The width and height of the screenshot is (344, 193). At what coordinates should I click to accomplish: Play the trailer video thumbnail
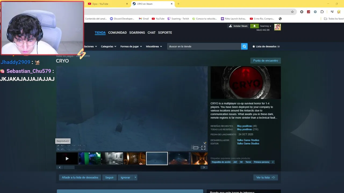coord(67,158)
